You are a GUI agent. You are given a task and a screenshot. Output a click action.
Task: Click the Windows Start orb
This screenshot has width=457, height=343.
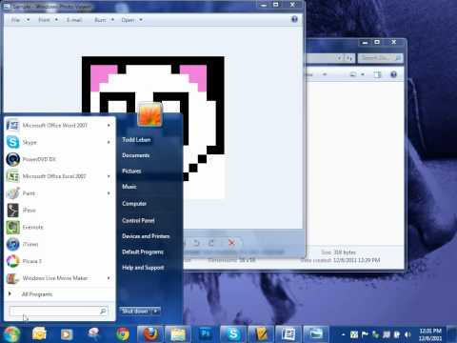[11, 334]
